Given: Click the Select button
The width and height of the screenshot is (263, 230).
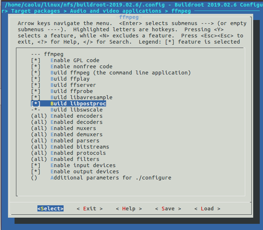Looking at the screenshot, I should 50,209.
